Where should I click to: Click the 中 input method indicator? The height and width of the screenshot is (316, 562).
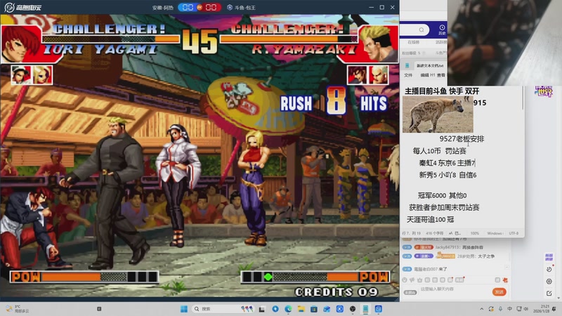point(510,309)
